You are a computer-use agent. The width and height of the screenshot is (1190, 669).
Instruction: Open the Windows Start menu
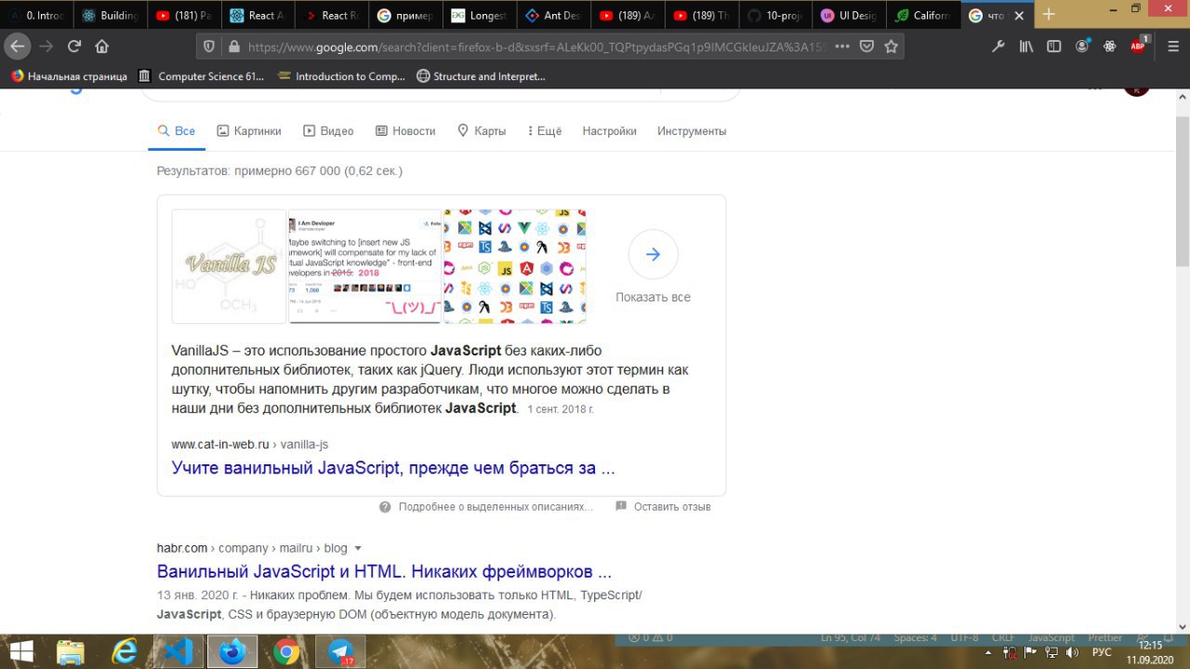(20, 651)
